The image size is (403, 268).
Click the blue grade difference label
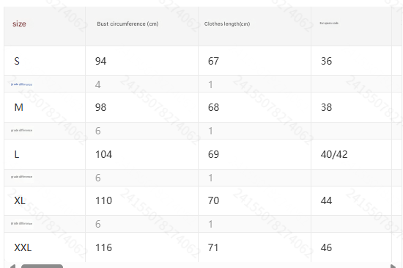pyautogui.click(x=21, y=84)
